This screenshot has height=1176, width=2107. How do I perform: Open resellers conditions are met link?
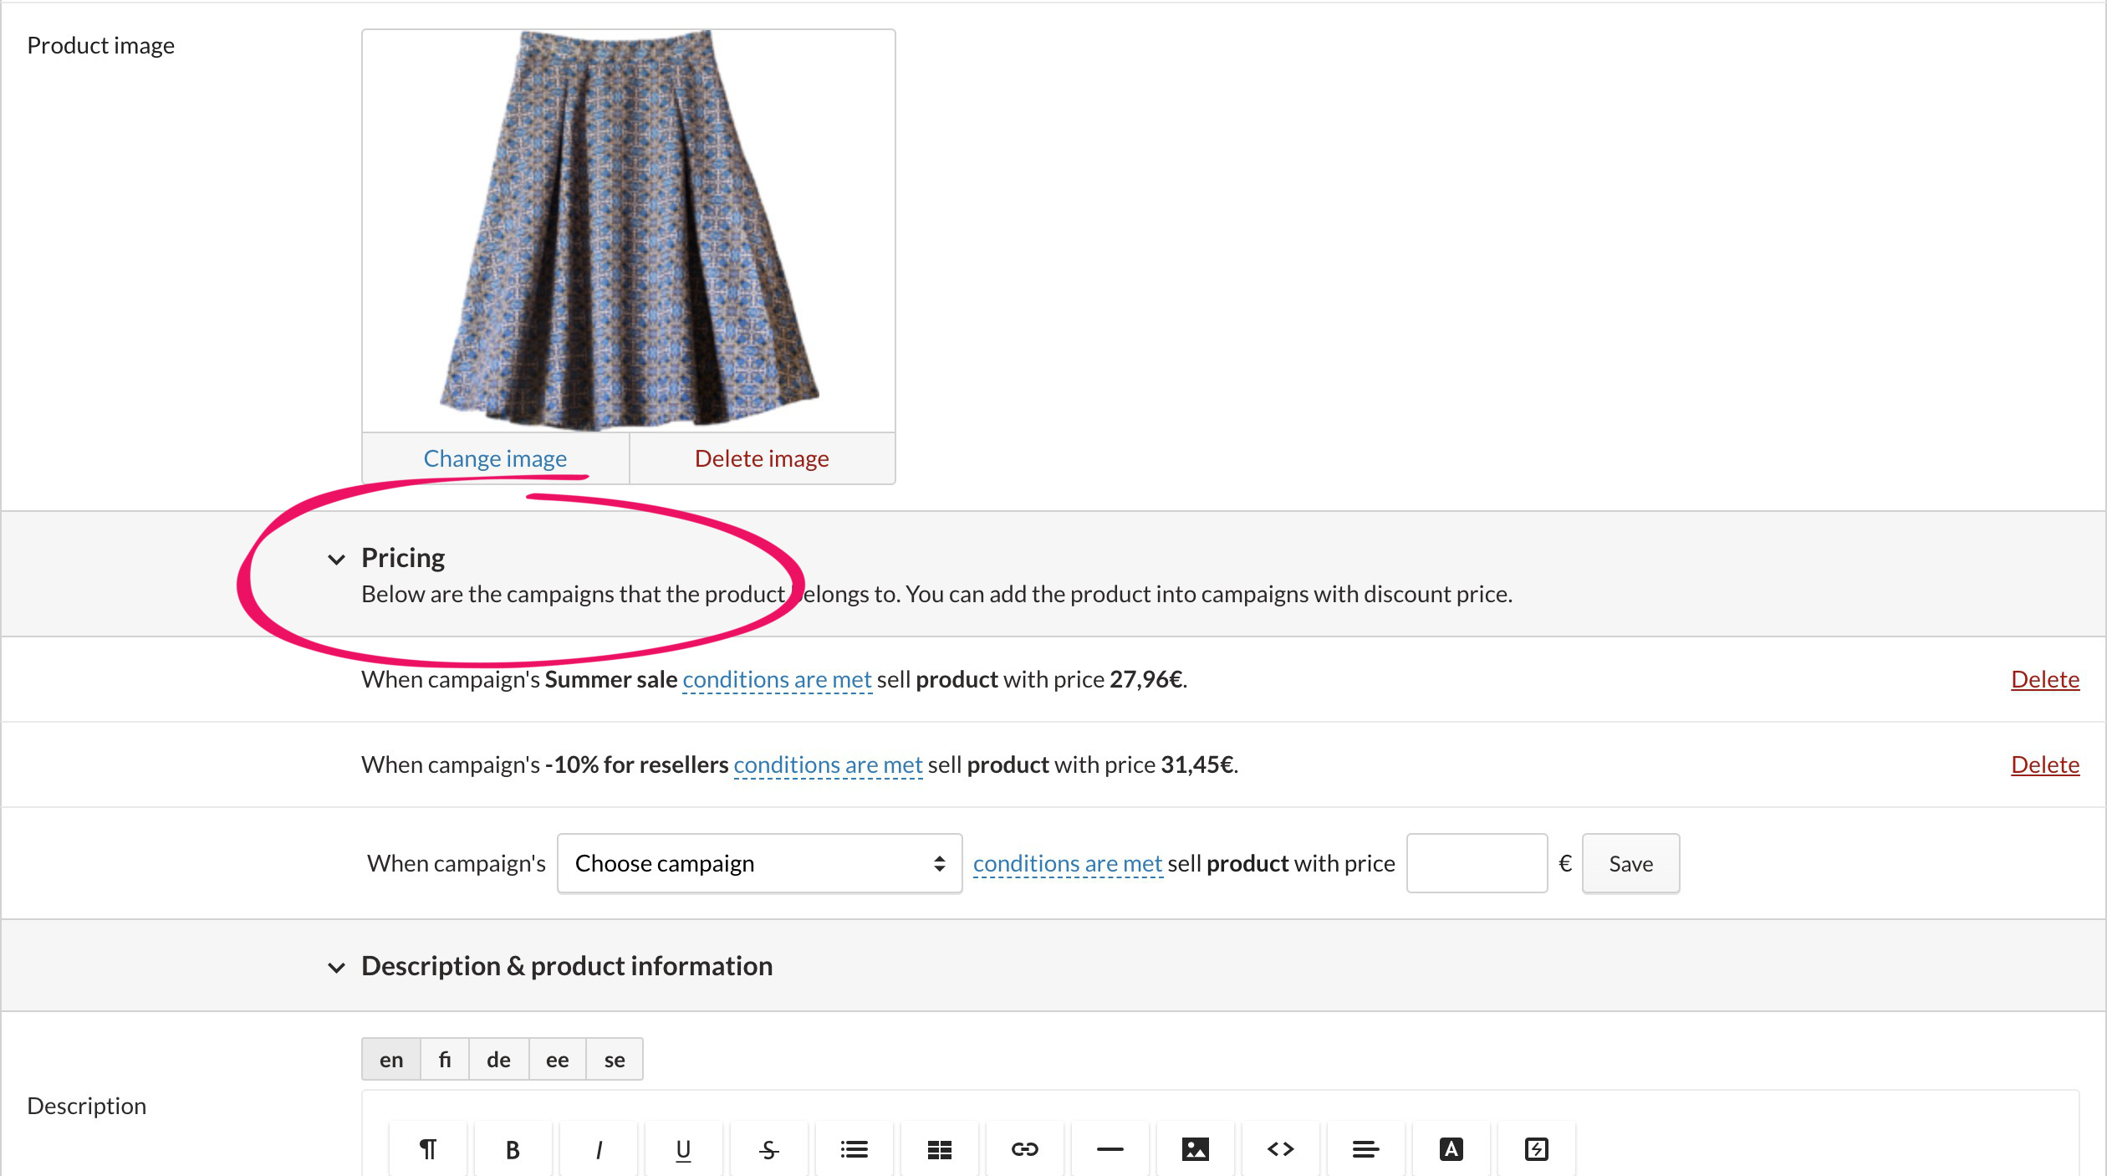click(828, 764)
